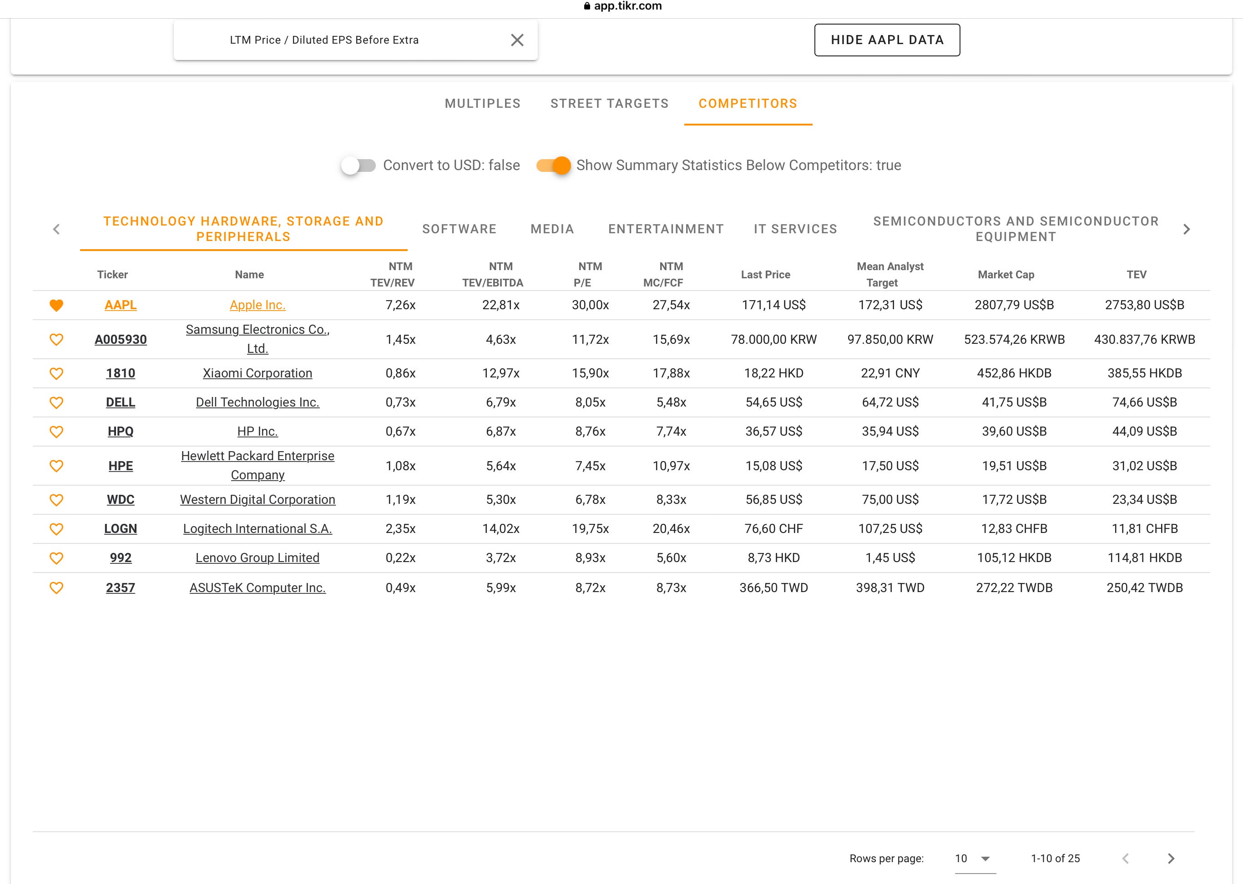Switch to the Multiples tab
Viewport: 1243px width, 884px height.
click(483, 103)
